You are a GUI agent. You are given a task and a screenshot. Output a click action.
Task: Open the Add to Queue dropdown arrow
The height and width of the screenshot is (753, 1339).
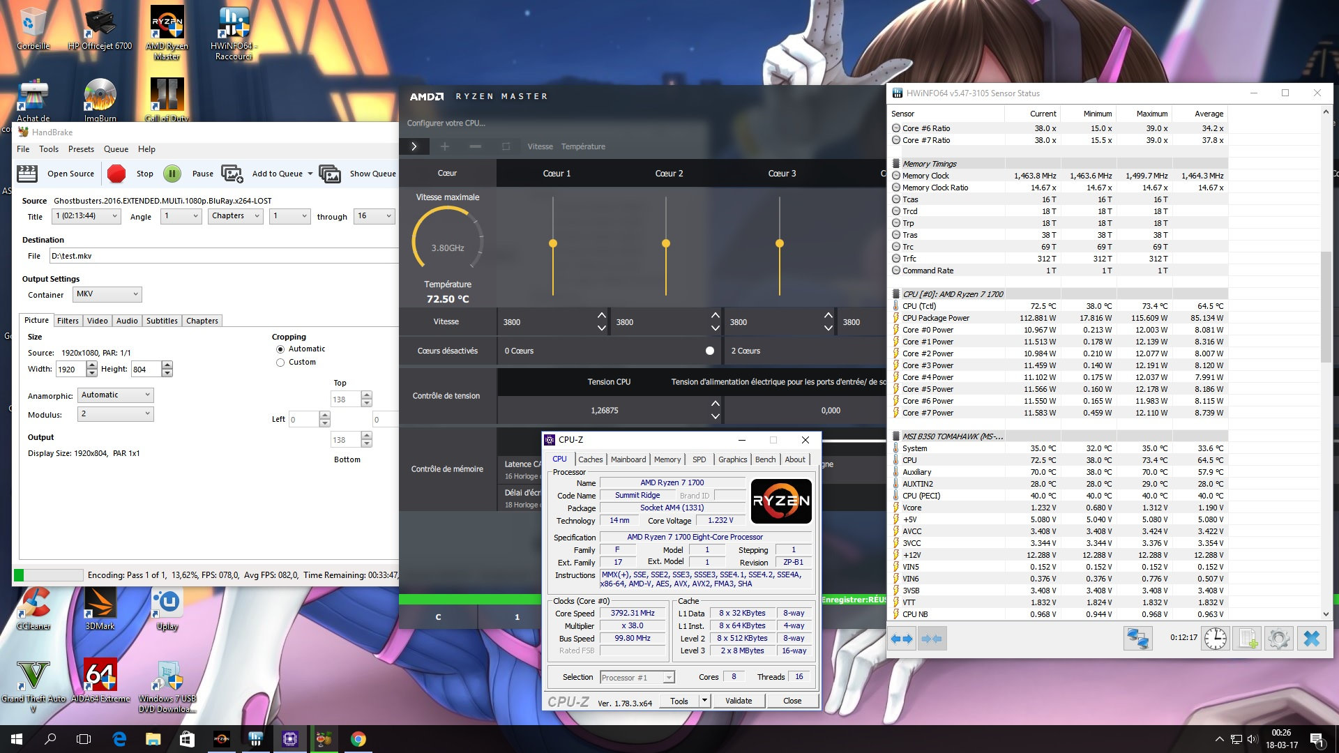310,174
